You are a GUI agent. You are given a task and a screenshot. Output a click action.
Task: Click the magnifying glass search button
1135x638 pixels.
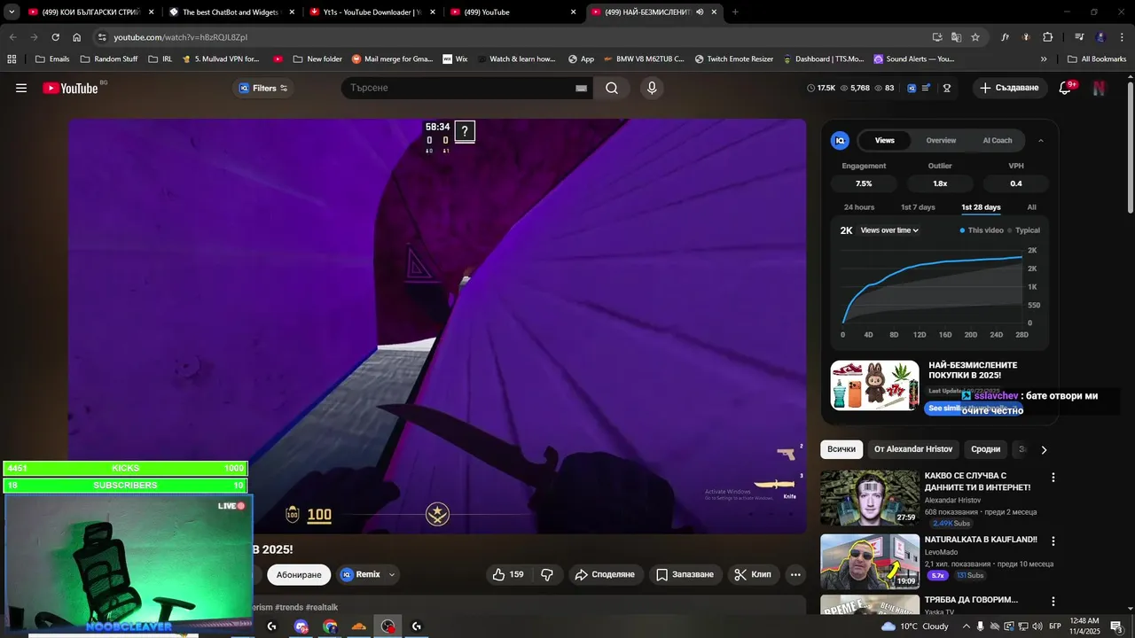[x=612, y=88]
